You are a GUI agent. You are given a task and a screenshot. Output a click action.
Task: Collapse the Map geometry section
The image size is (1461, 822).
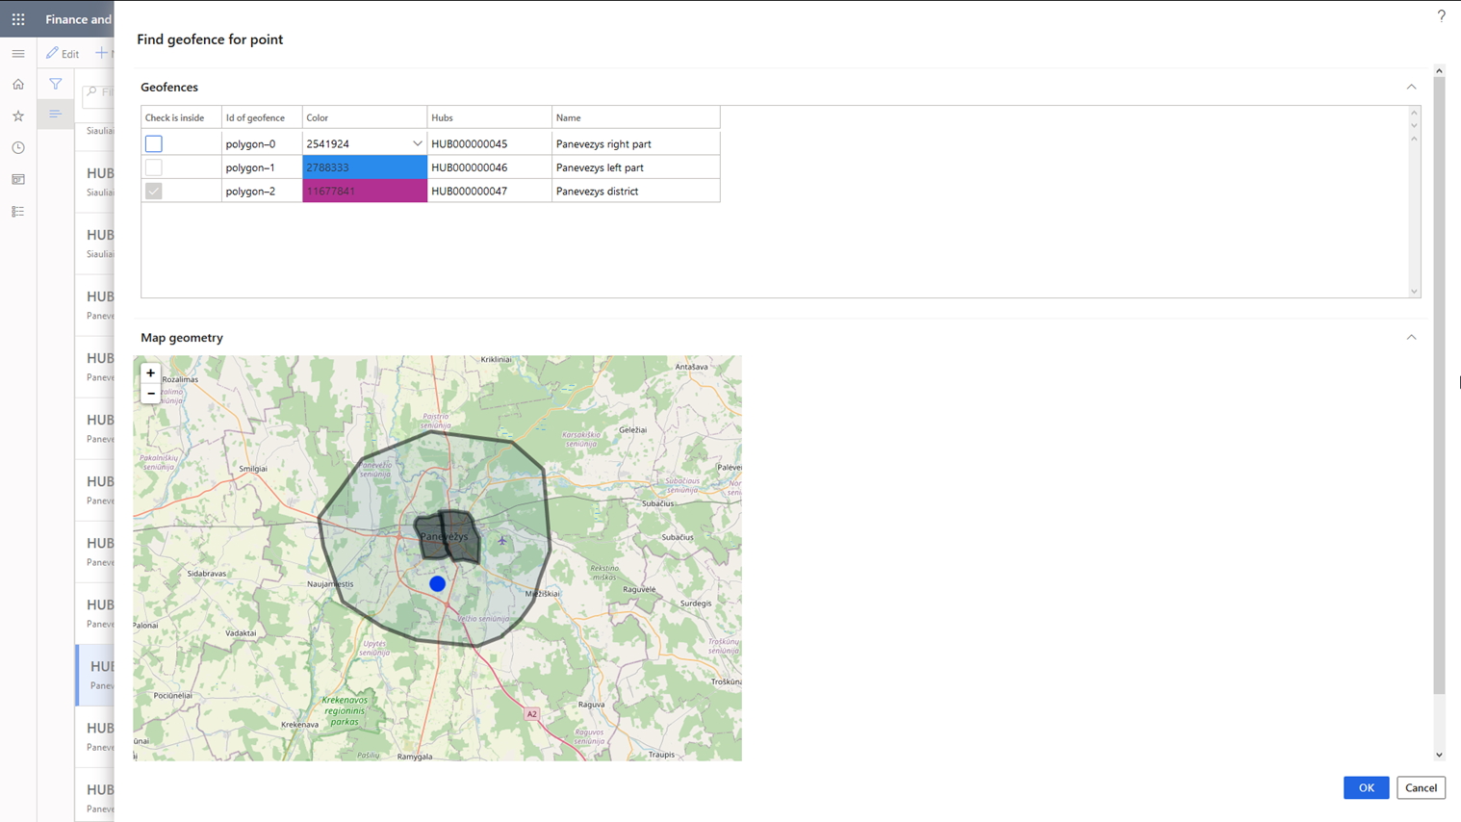tap(1411, 337)
